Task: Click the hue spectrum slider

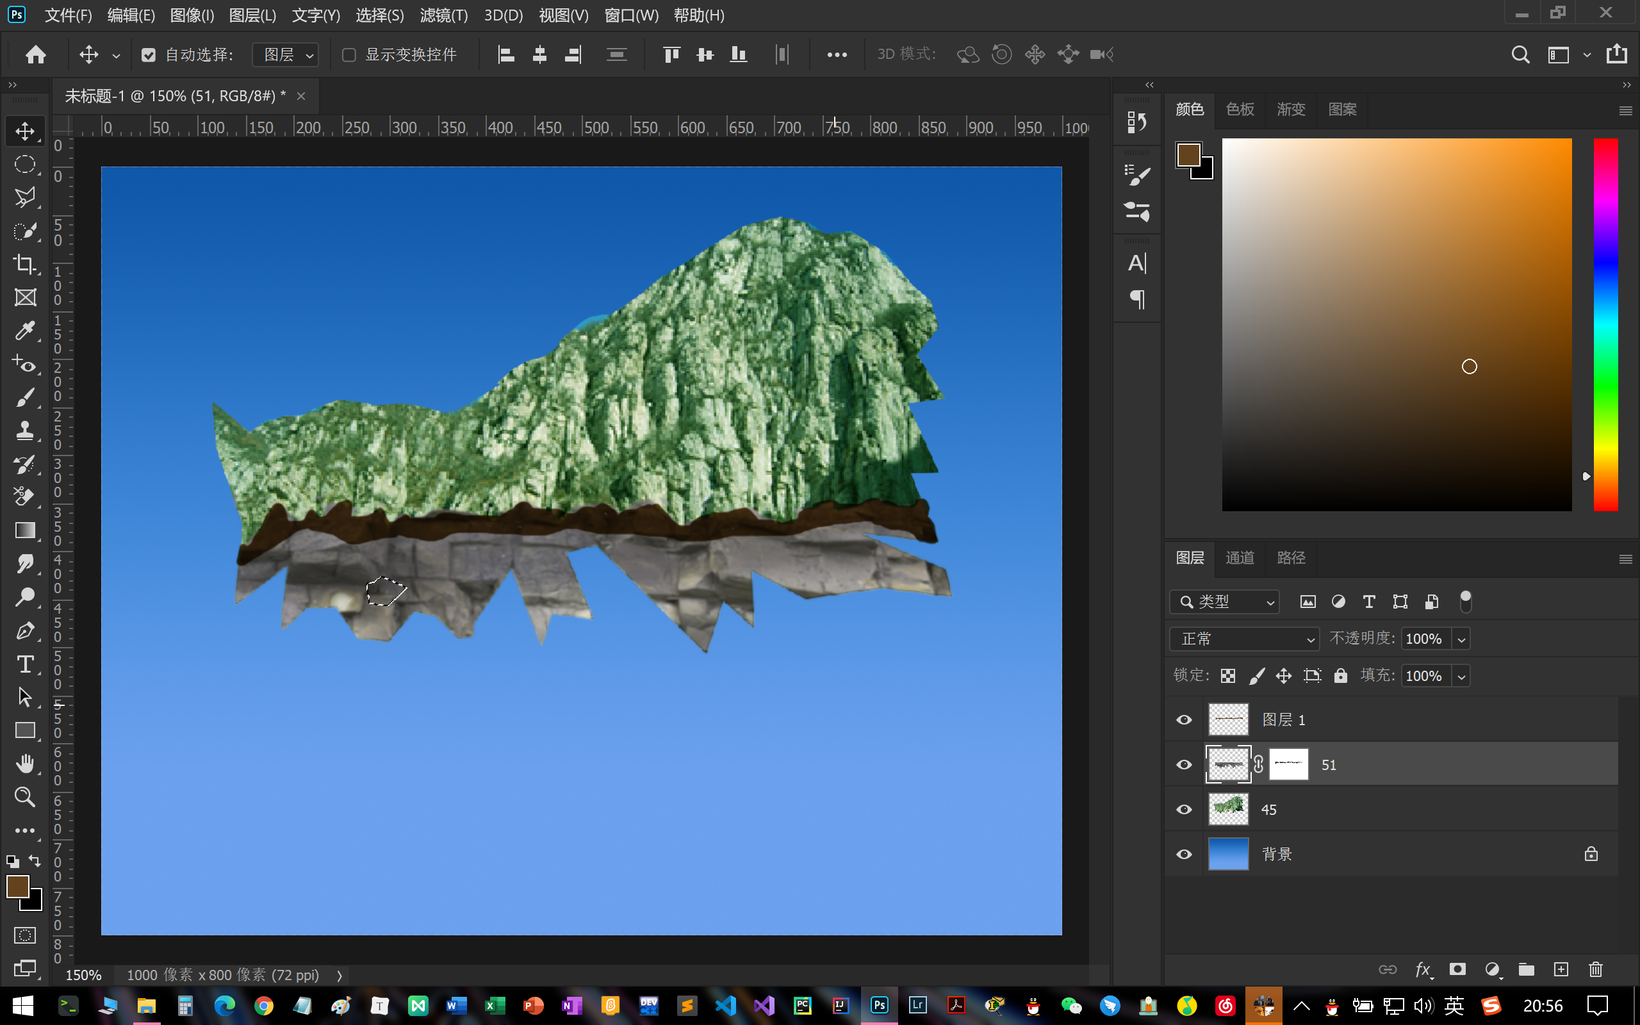Action: (x=1605, y=324)
